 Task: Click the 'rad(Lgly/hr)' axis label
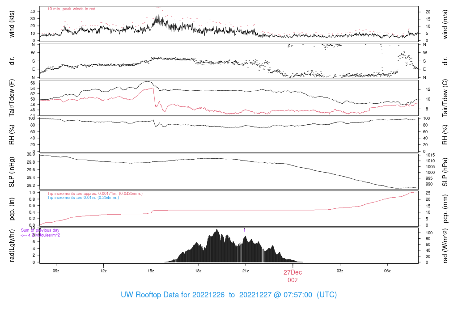(12, 245)
